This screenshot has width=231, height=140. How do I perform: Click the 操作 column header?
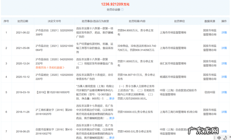coord(224,21)
